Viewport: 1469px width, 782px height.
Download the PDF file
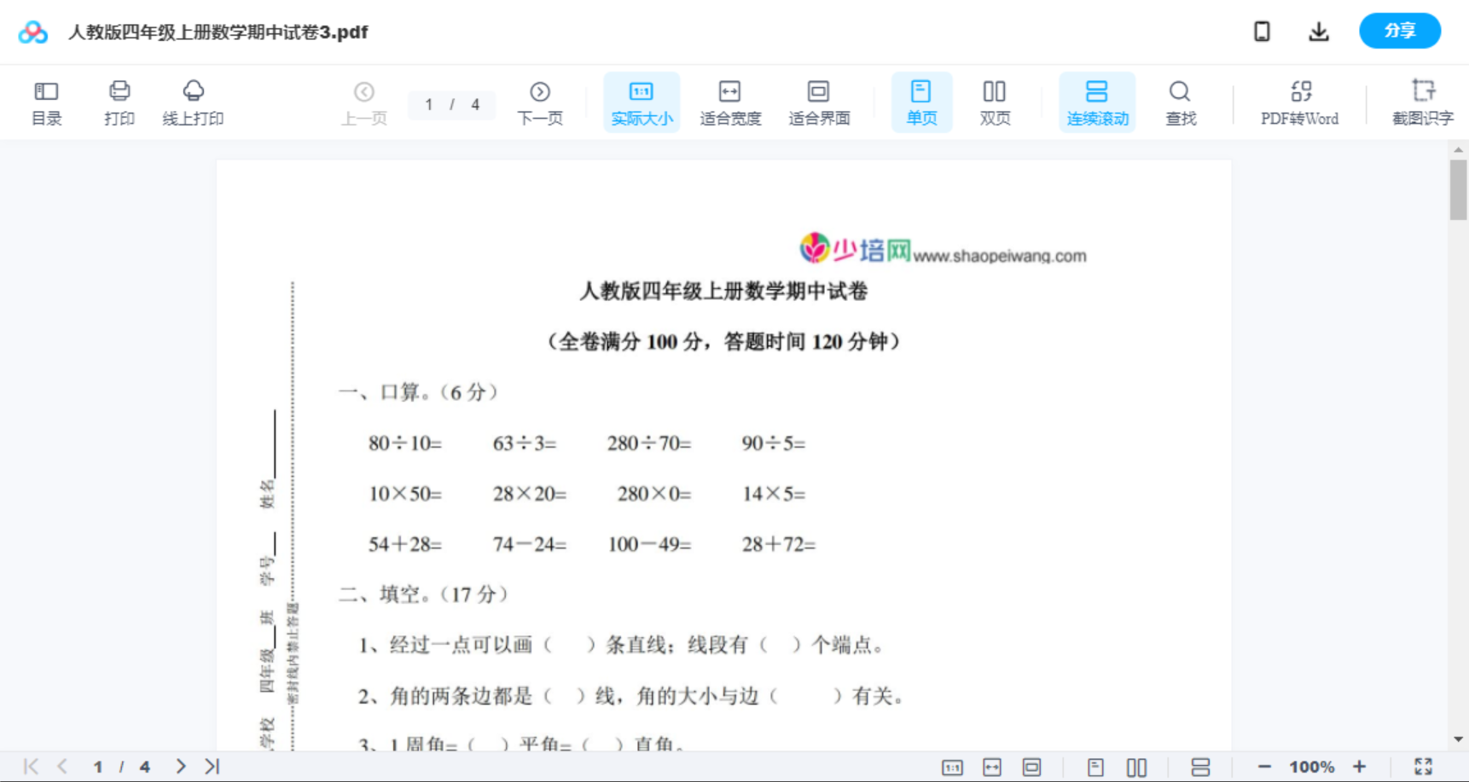point(1319,31)
